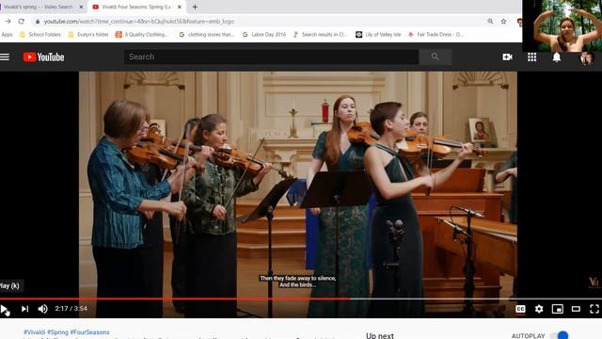
Task: Click the youtube.com address bar URL
Action: pos(139,22)
